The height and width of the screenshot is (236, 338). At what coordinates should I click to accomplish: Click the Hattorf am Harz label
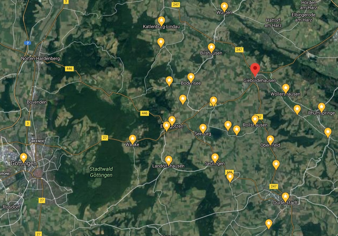(273, 23)
